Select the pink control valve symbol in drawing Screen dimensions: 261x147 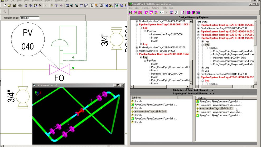60,70
